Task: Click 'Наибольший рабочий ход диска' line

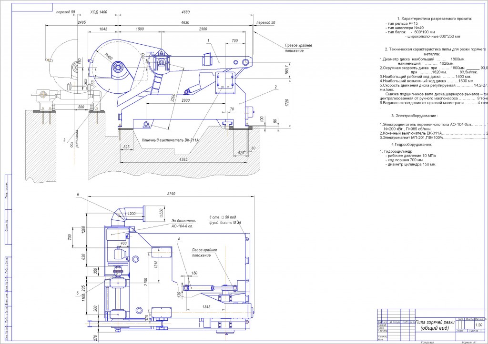Action: (425, 77)
